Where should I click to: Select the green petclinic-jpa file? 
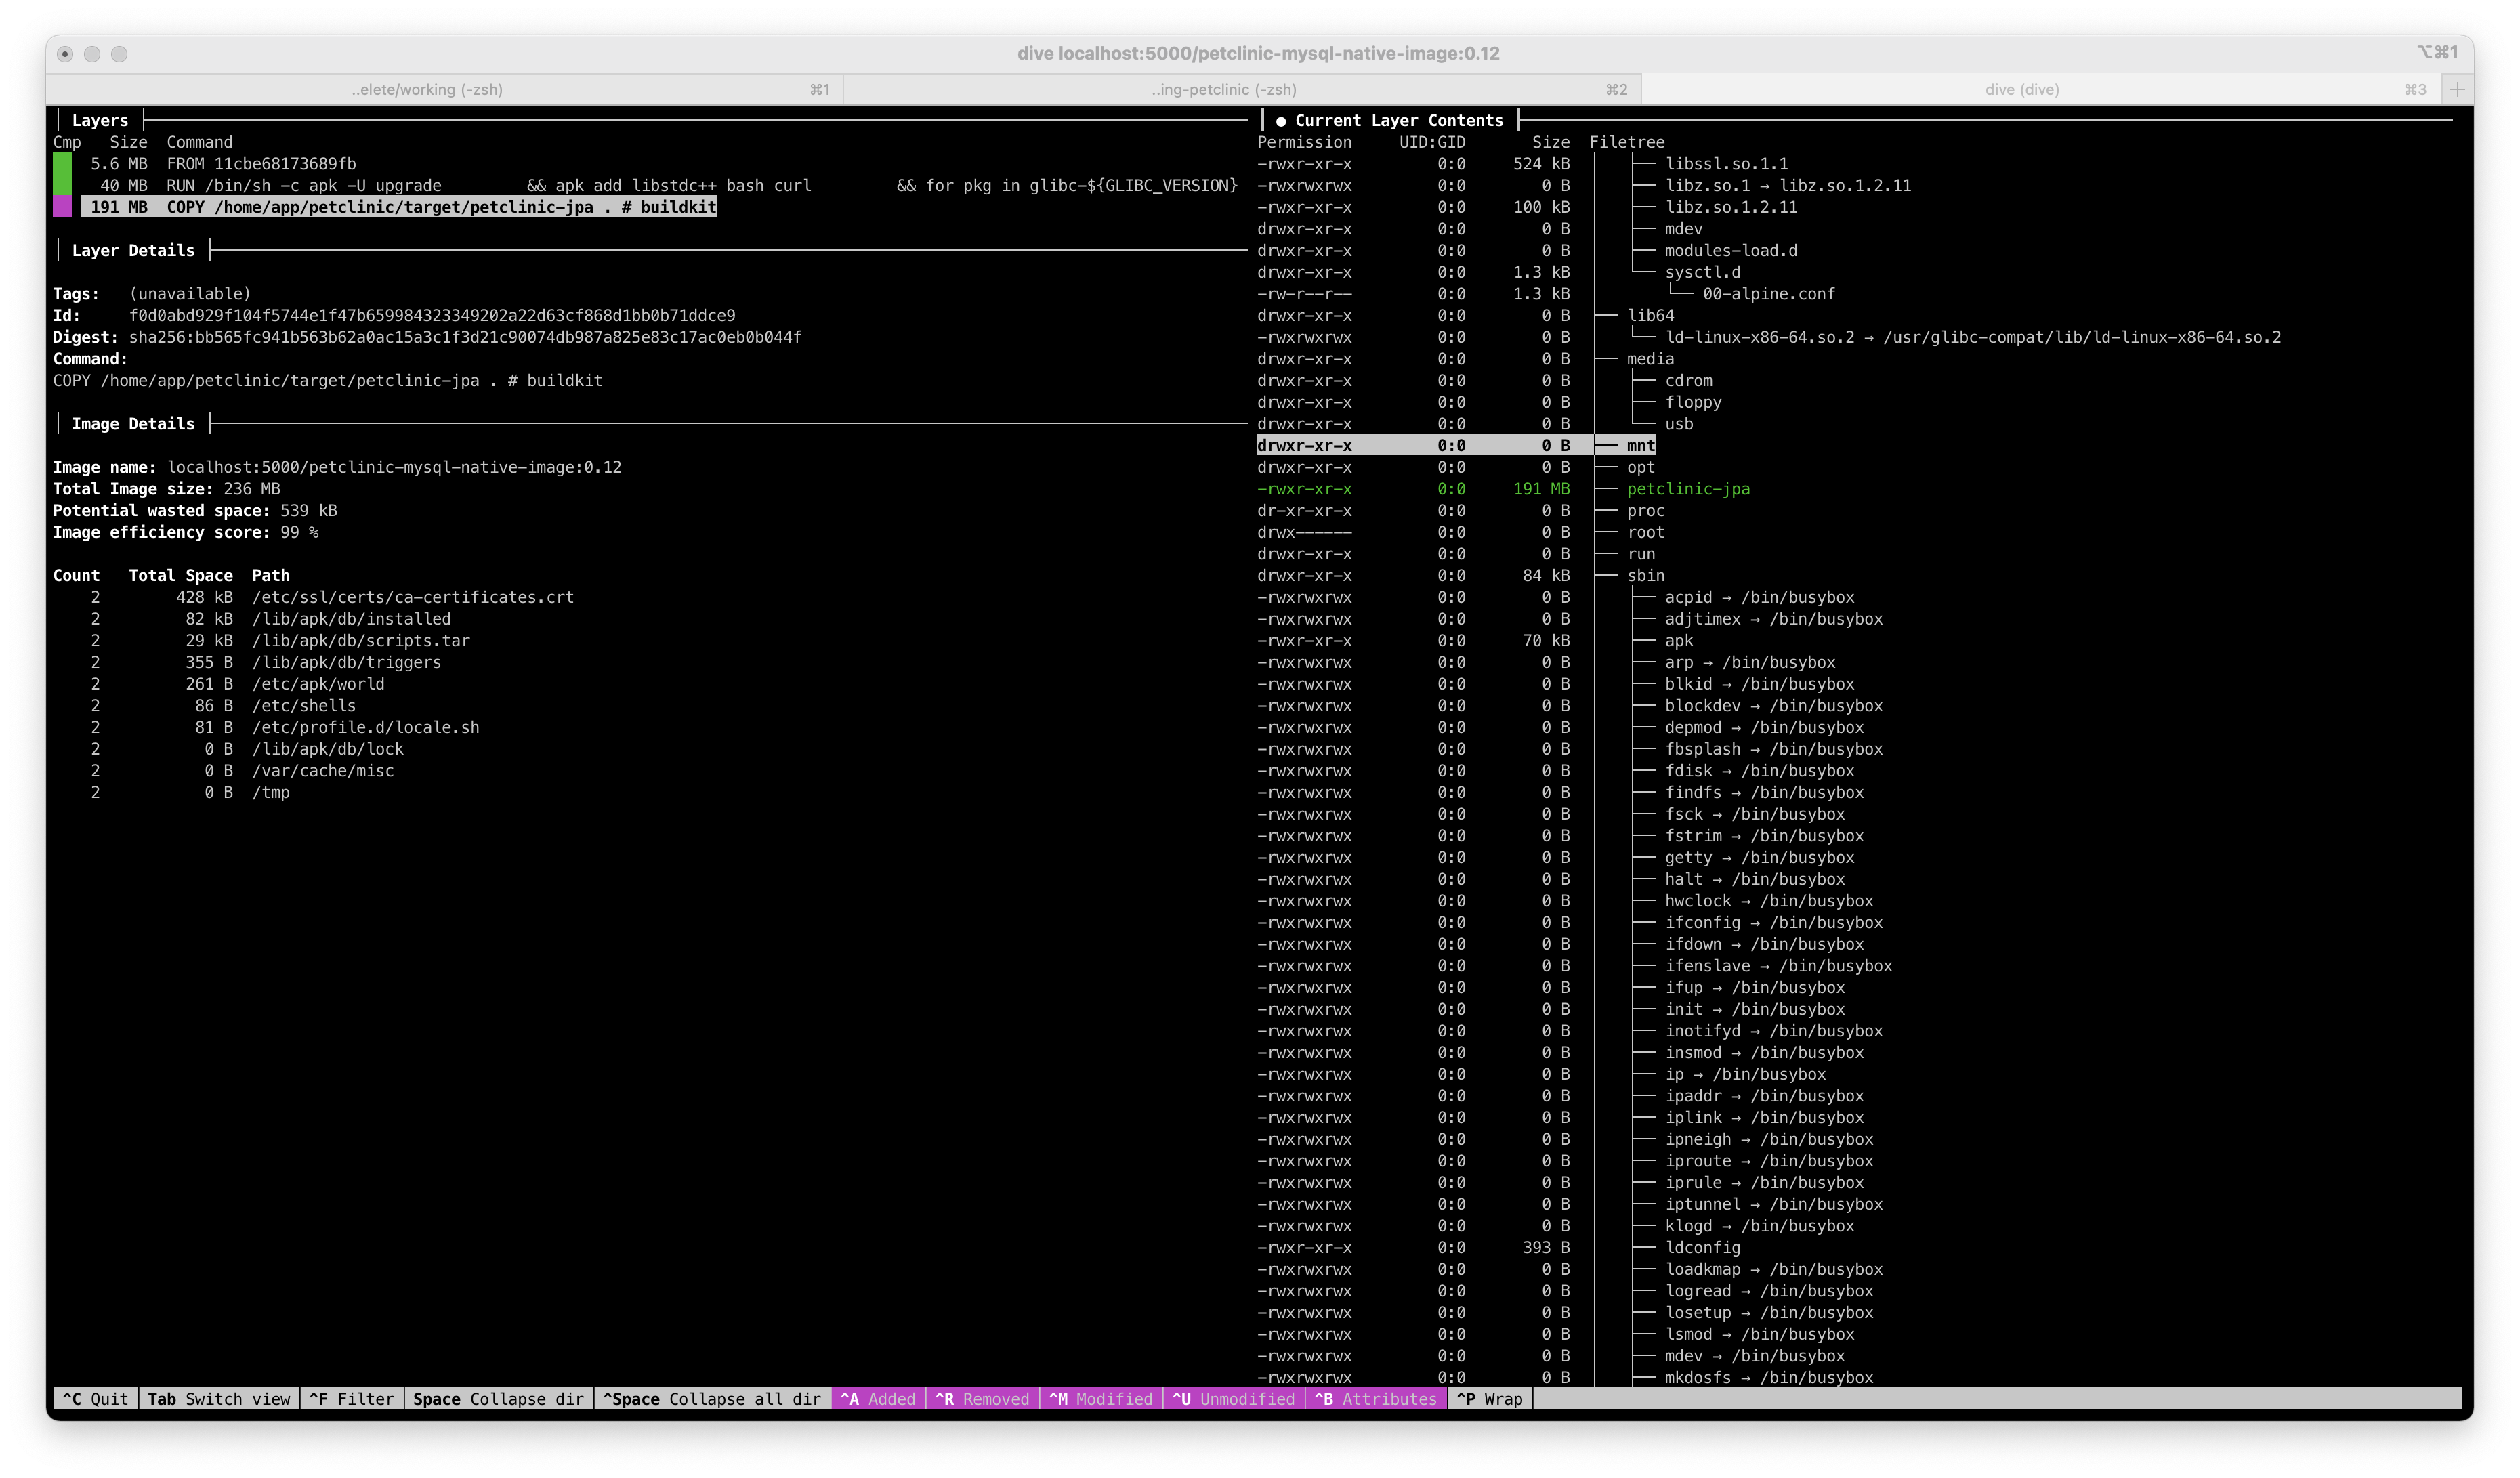click(x=1688, y=489)
